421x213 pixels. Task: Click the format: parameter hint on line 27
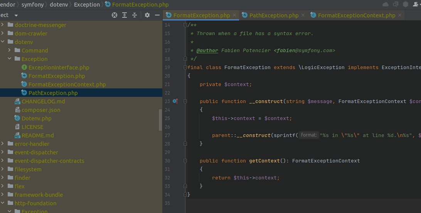coord(309,135)
